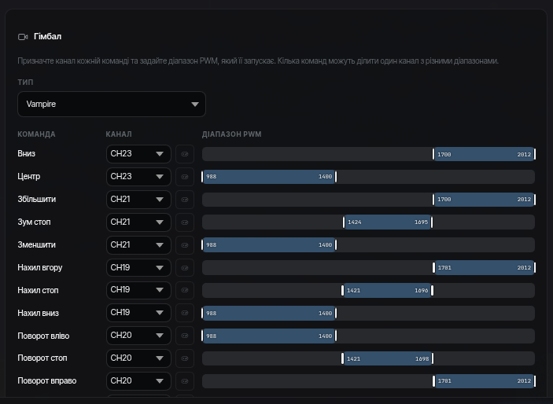Open the CH19 channel dropdown for Нахил вгору
Screen dimensions: 553x404
click(x=138, y=268)
